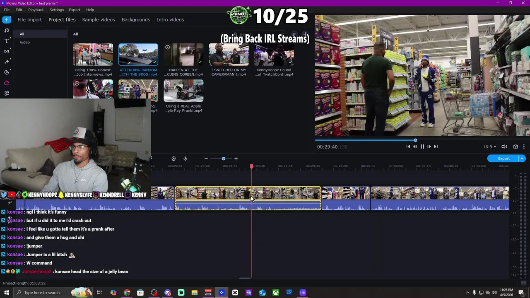The height and width of the screenshot is (298, 530).
Task: Open the pink effects store icon
Action: (7, 83)
